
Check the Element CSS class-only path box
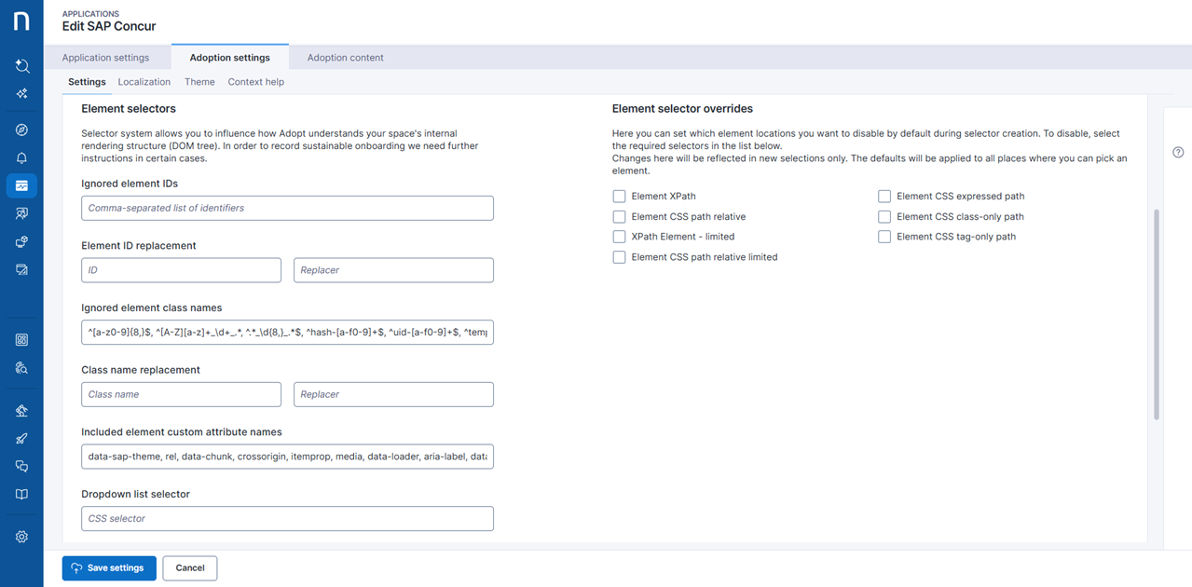(x=884, y=217)
